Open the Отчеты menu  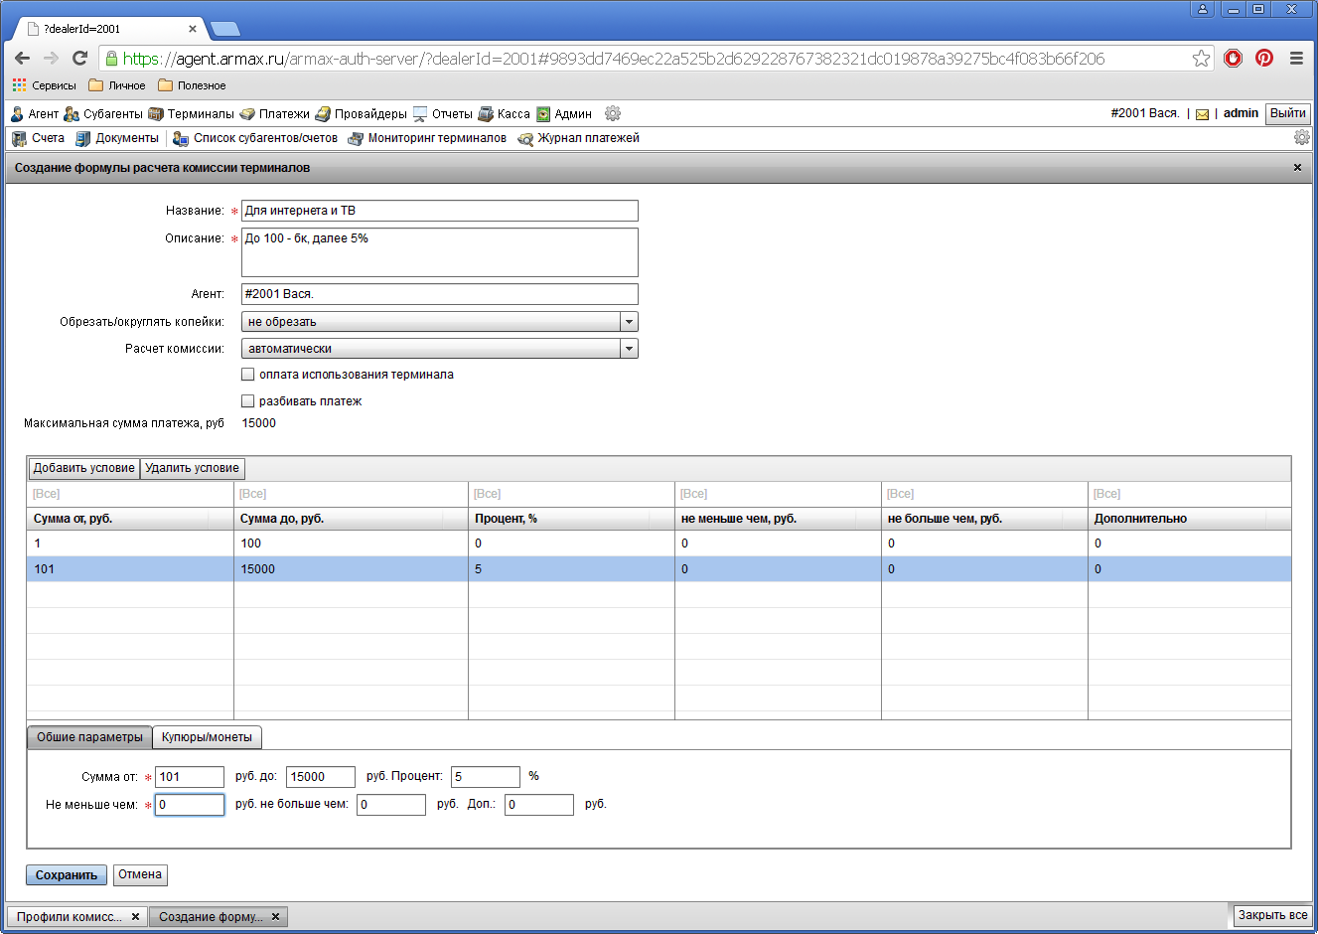[443, 114]
